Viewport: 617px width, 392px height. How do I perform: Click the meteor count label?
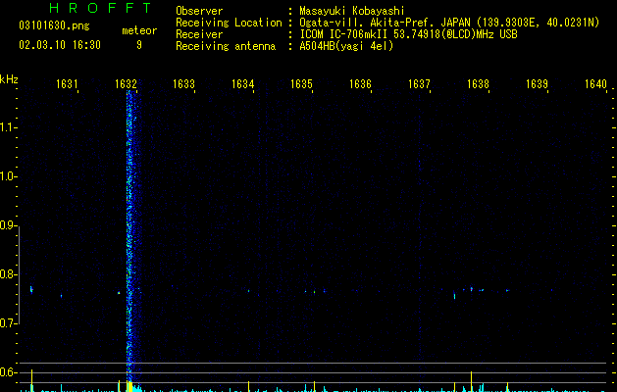139,30
